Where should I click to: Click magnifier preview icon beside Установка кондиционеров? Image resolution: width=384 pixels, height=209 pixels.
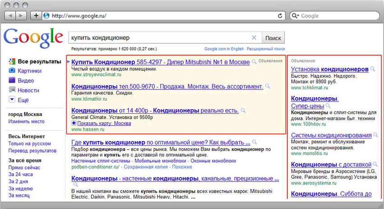[x=373, y=69]
